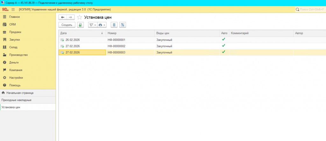Create new document by copying icon
The height and width of the screenshot is (141, 326).
(81, 25)
